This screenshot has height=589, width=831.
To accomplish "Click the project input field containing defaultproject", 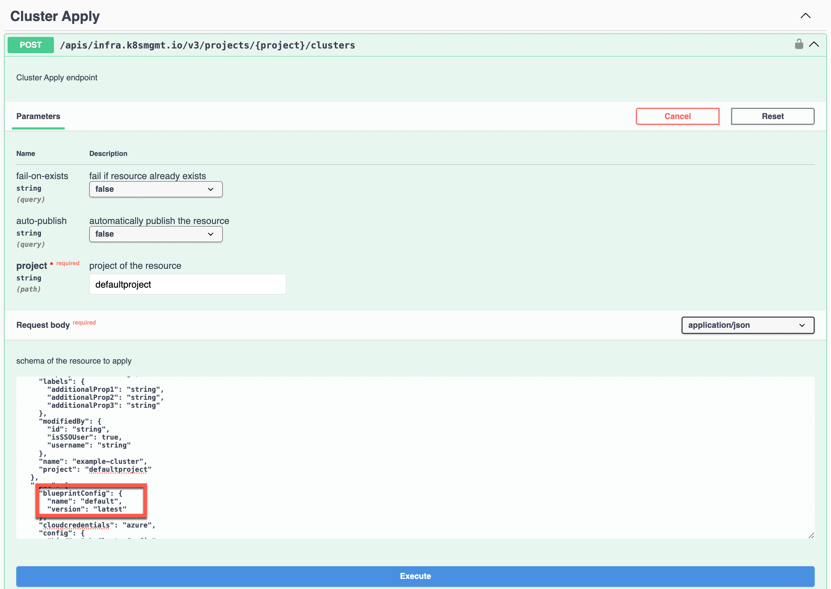I will [x=187, y=284].
